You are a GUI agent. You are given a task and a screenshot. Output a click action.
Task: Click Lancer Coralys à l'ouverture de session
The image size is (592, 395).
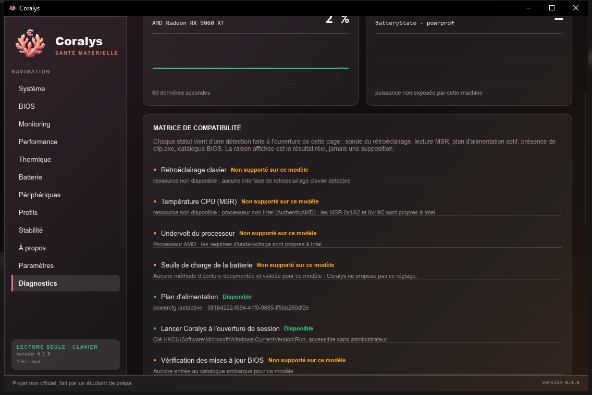pos(220,329)
